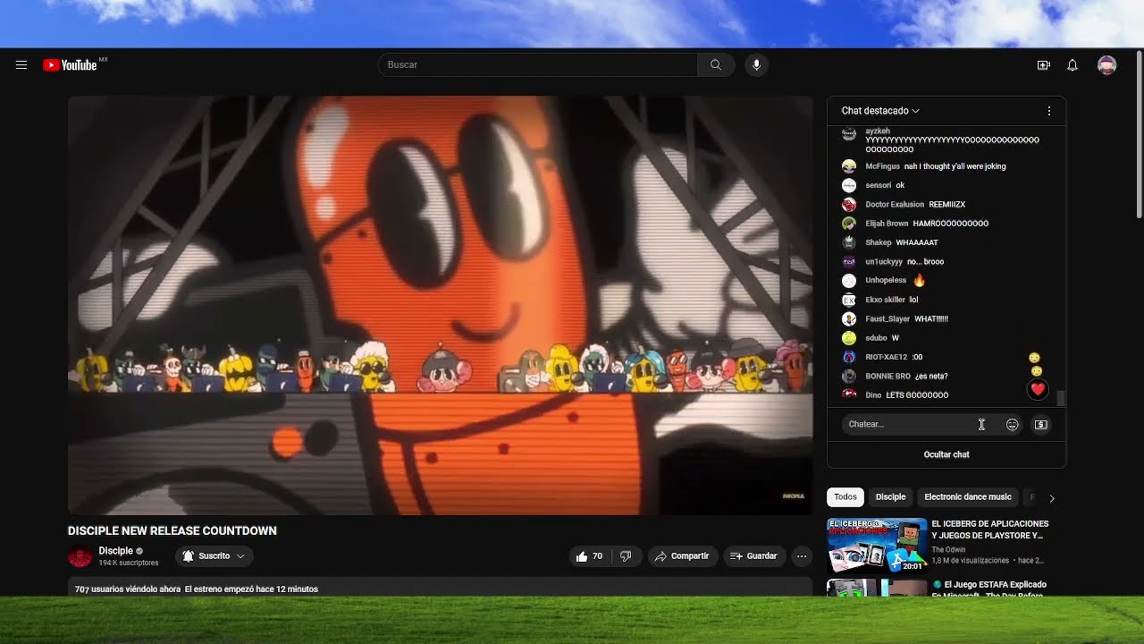Select the Electronic dance music chip
1144x644 pixels.
pos(968,497)
